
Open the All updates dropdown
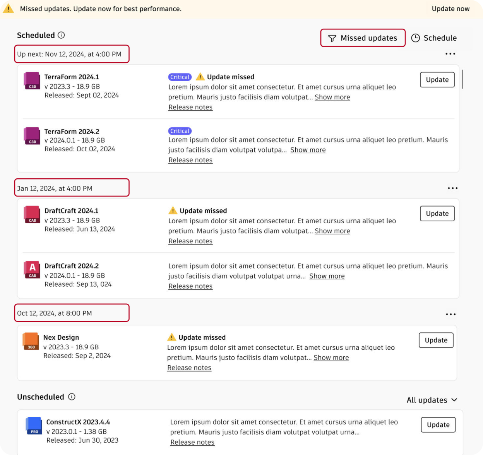[x=432, y=400]
